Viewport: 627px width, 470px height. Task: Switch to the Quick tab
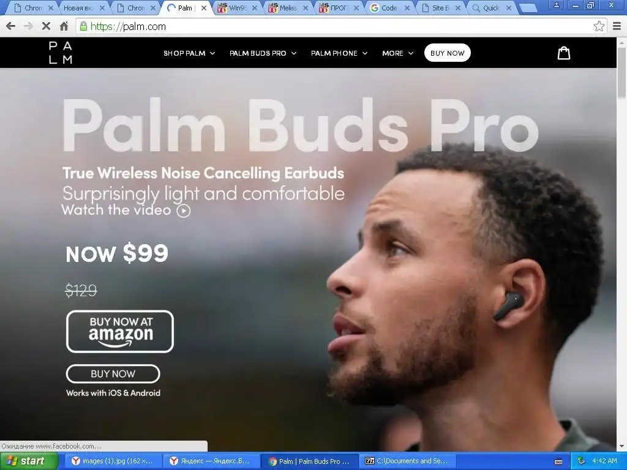point(490,8)
